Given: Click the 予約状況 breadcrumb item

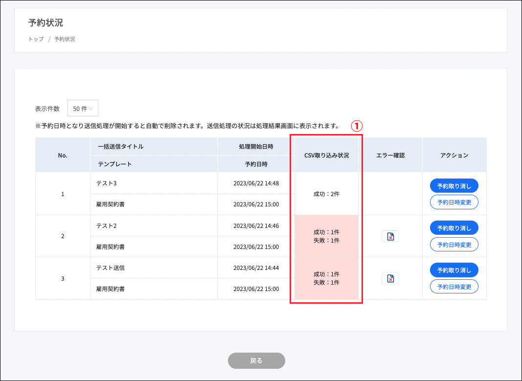Looking at the screenshot, I should coord(65,39).
